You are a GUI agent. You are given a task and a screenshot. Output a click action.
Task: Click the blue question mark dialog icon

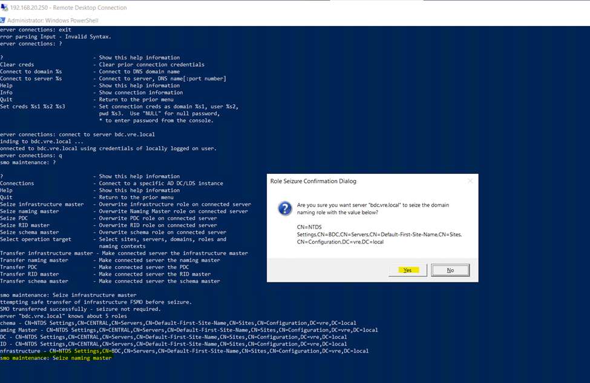284,209
